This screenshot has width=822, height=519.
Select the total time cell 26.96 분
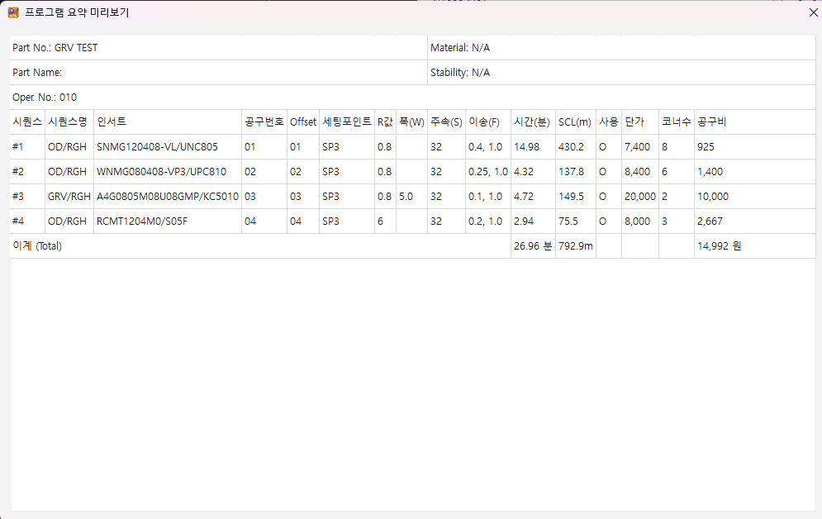point(532,245)
